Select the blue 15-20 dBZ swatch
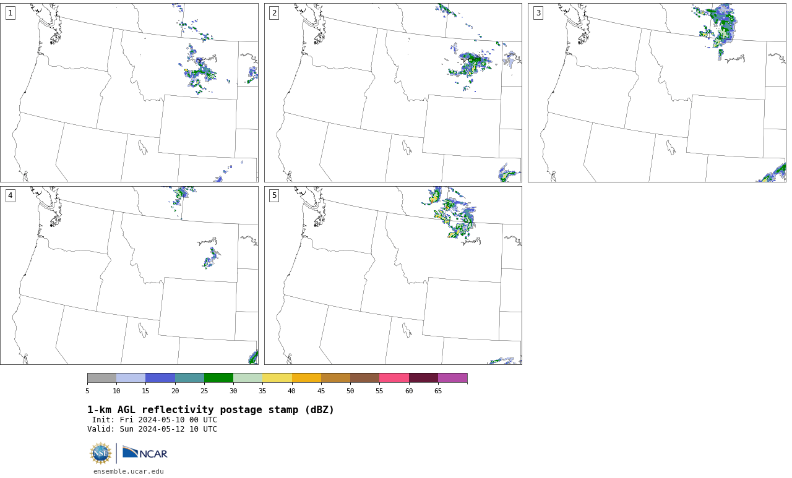This screenshot has height=478, width=792. pos(160,378)
